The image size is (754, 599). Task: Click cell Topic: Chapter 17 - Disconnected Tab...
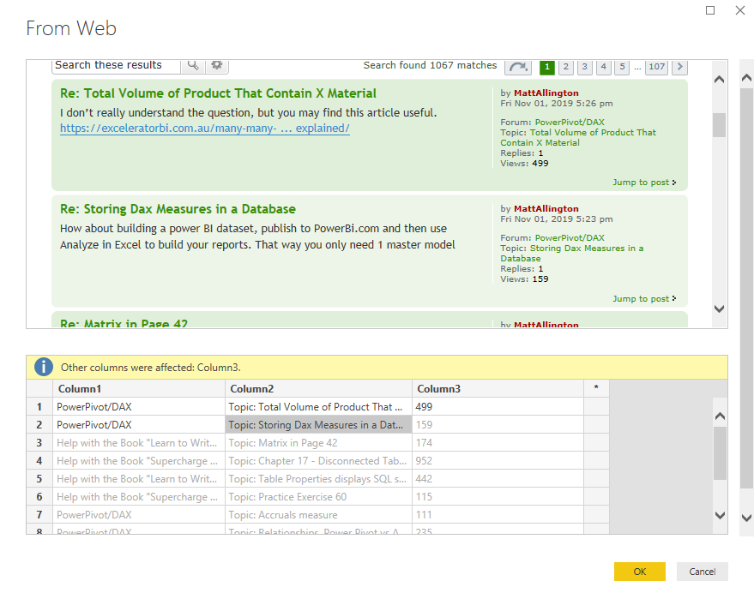(x=318, y=461)
